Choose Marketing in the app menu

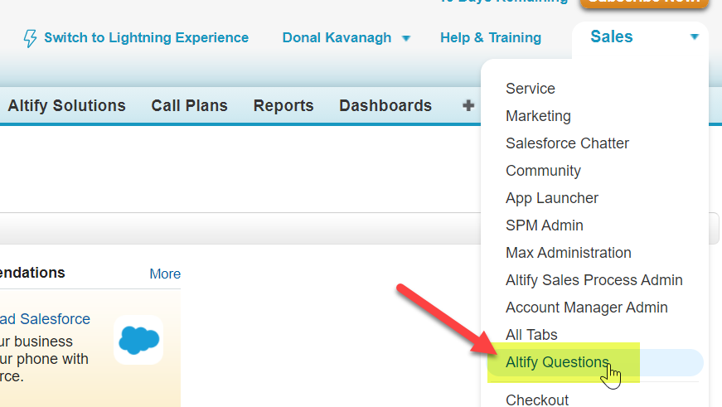click(538, 116)
